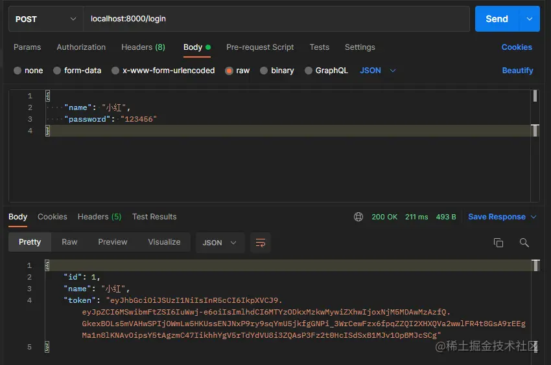Screen dimensions: 551x365
Task: Click the 493 B response size
Action: point(446,217)
